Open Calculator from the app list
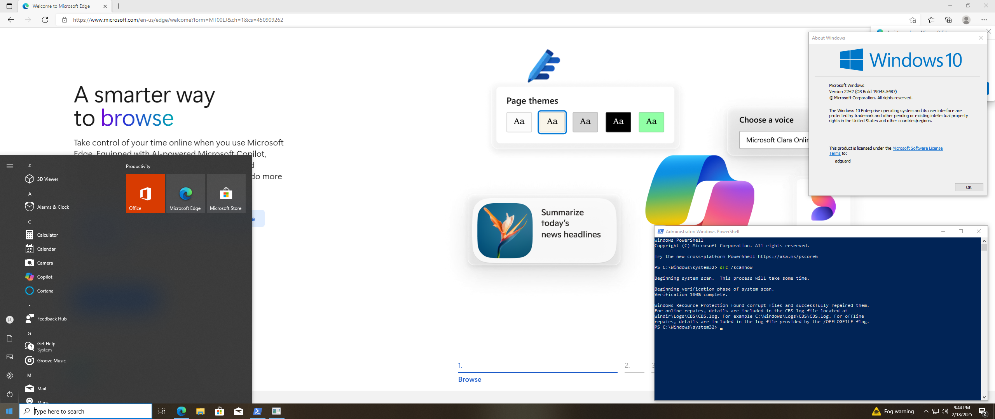The image size is (995, 419). pyautogui.click(x=70, y=235)
